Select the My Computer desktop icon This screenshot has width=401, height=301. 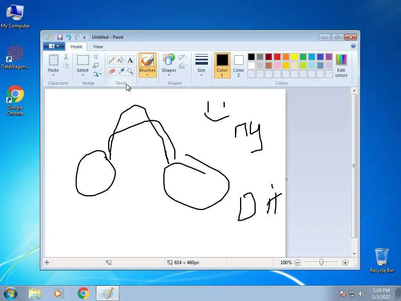click(15, 16)
